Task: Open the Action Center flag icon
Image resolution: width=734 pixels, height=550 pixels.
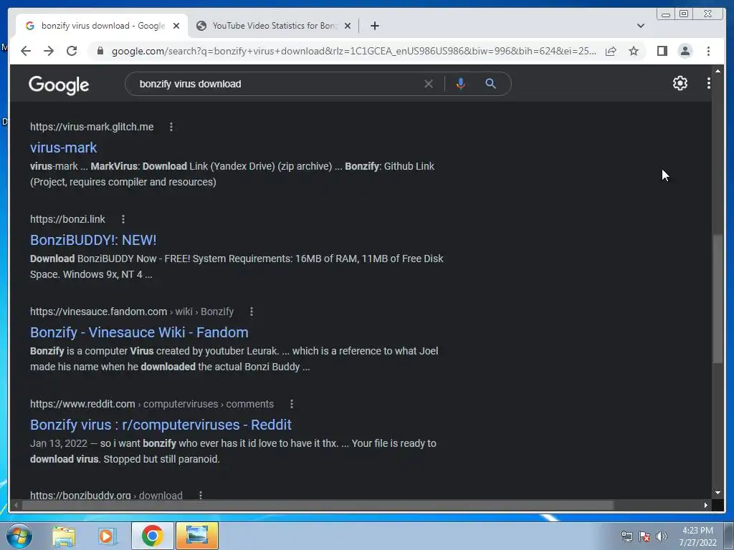Action: (644, 536)
